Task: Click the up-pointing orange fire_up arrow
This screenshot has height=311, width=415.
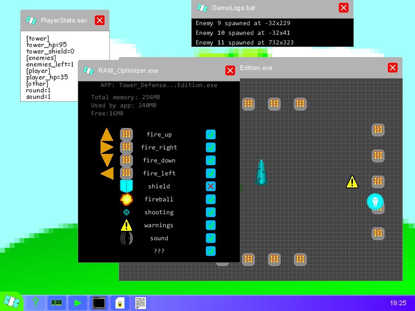Action: point(106,134)
